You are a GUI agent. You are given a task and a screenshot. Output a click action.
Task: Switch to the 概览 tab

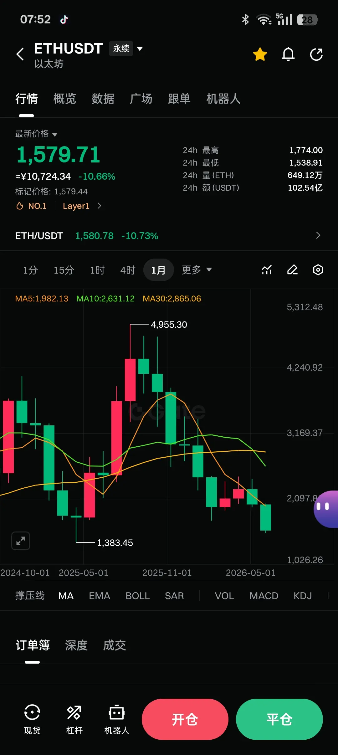(x=65, y=99)
